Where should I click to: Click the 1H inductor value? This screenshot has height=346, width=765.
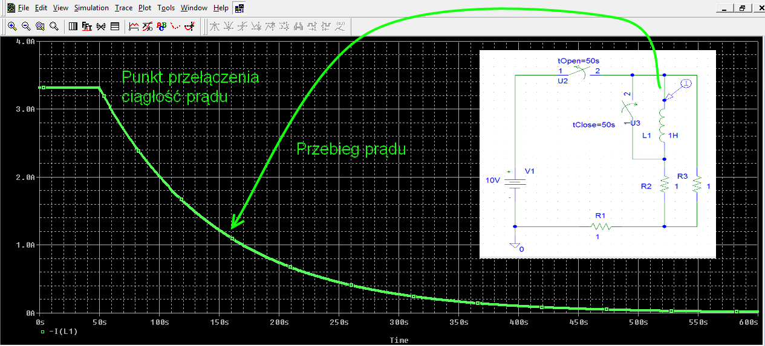(674, 136)
